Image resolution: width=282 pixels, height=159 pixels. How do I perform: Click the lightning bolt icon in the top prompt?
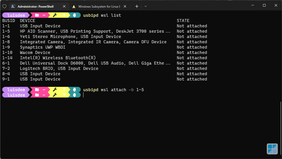click(x=64, y=15)
